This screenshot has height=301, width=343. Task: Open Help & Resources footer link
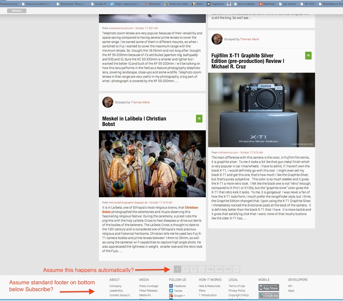point(210,286)
